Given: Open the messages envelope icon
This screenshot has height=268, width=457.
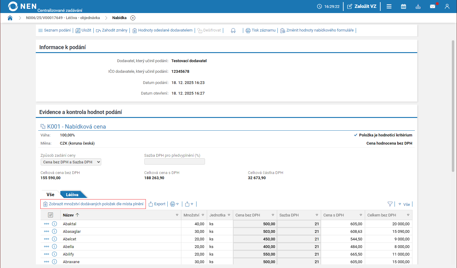Looking at the screenshot, I should (x=432, y=6).
